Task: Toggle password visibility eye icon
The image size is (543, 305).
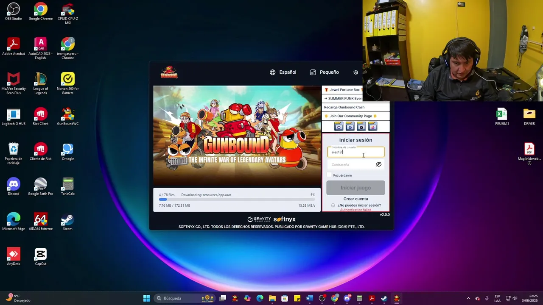Action: coord(378,164)
